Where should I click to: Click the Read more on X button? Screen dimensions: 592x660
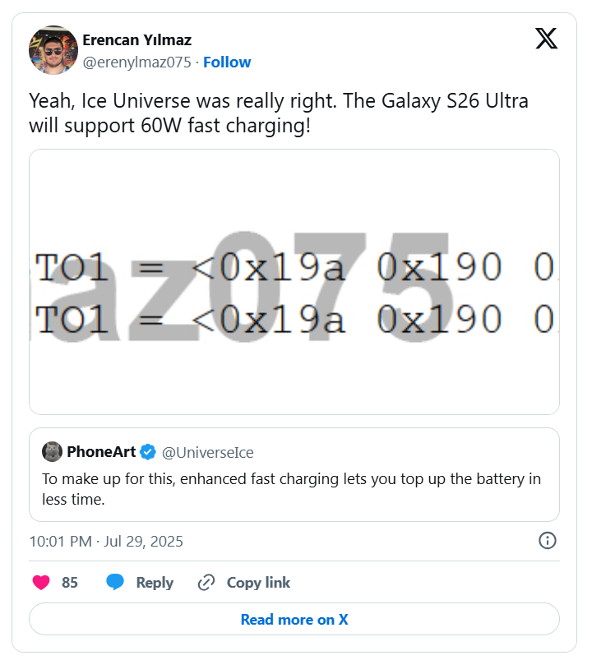pyautogui.click(x=294, y=620)
